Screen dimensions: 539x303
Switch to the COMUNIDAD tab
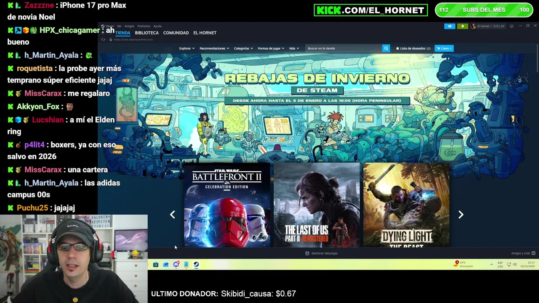(176, 33)
